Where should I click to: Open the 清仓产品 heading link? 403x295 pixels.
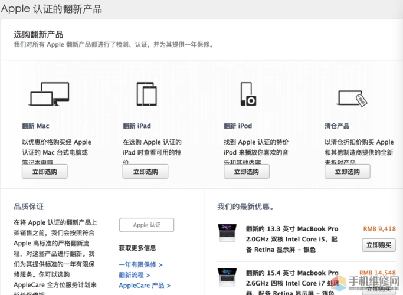tap(337, 126)
